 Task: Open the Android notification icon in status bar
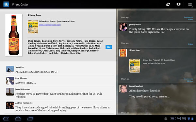click(166, 118)
